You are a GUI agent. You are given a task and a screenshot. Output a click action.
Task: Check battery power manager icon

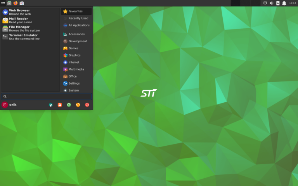[278, 3]
